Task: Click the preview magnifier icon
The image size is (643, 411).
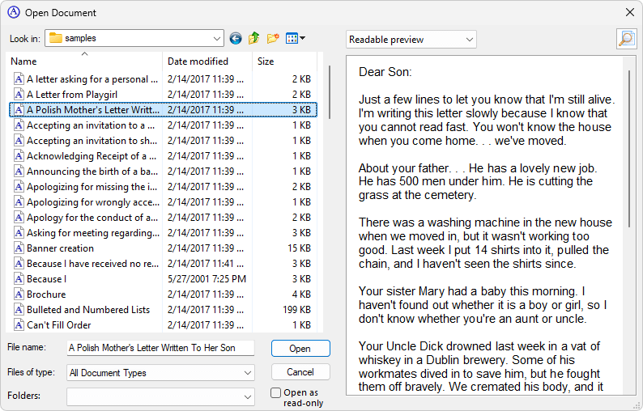Action: tap(626, 39)
